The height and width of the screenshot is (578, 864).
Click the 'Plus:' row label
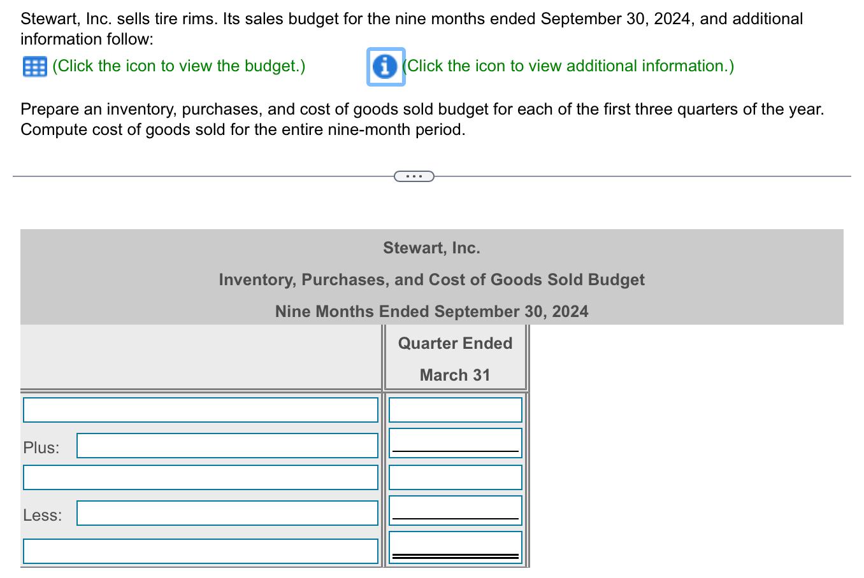[x=41, y=448]
